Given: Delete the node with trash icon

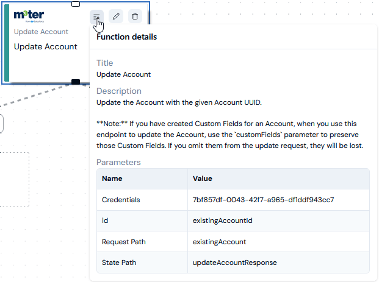Looking at the screenshot, I should tap(135, 16).
